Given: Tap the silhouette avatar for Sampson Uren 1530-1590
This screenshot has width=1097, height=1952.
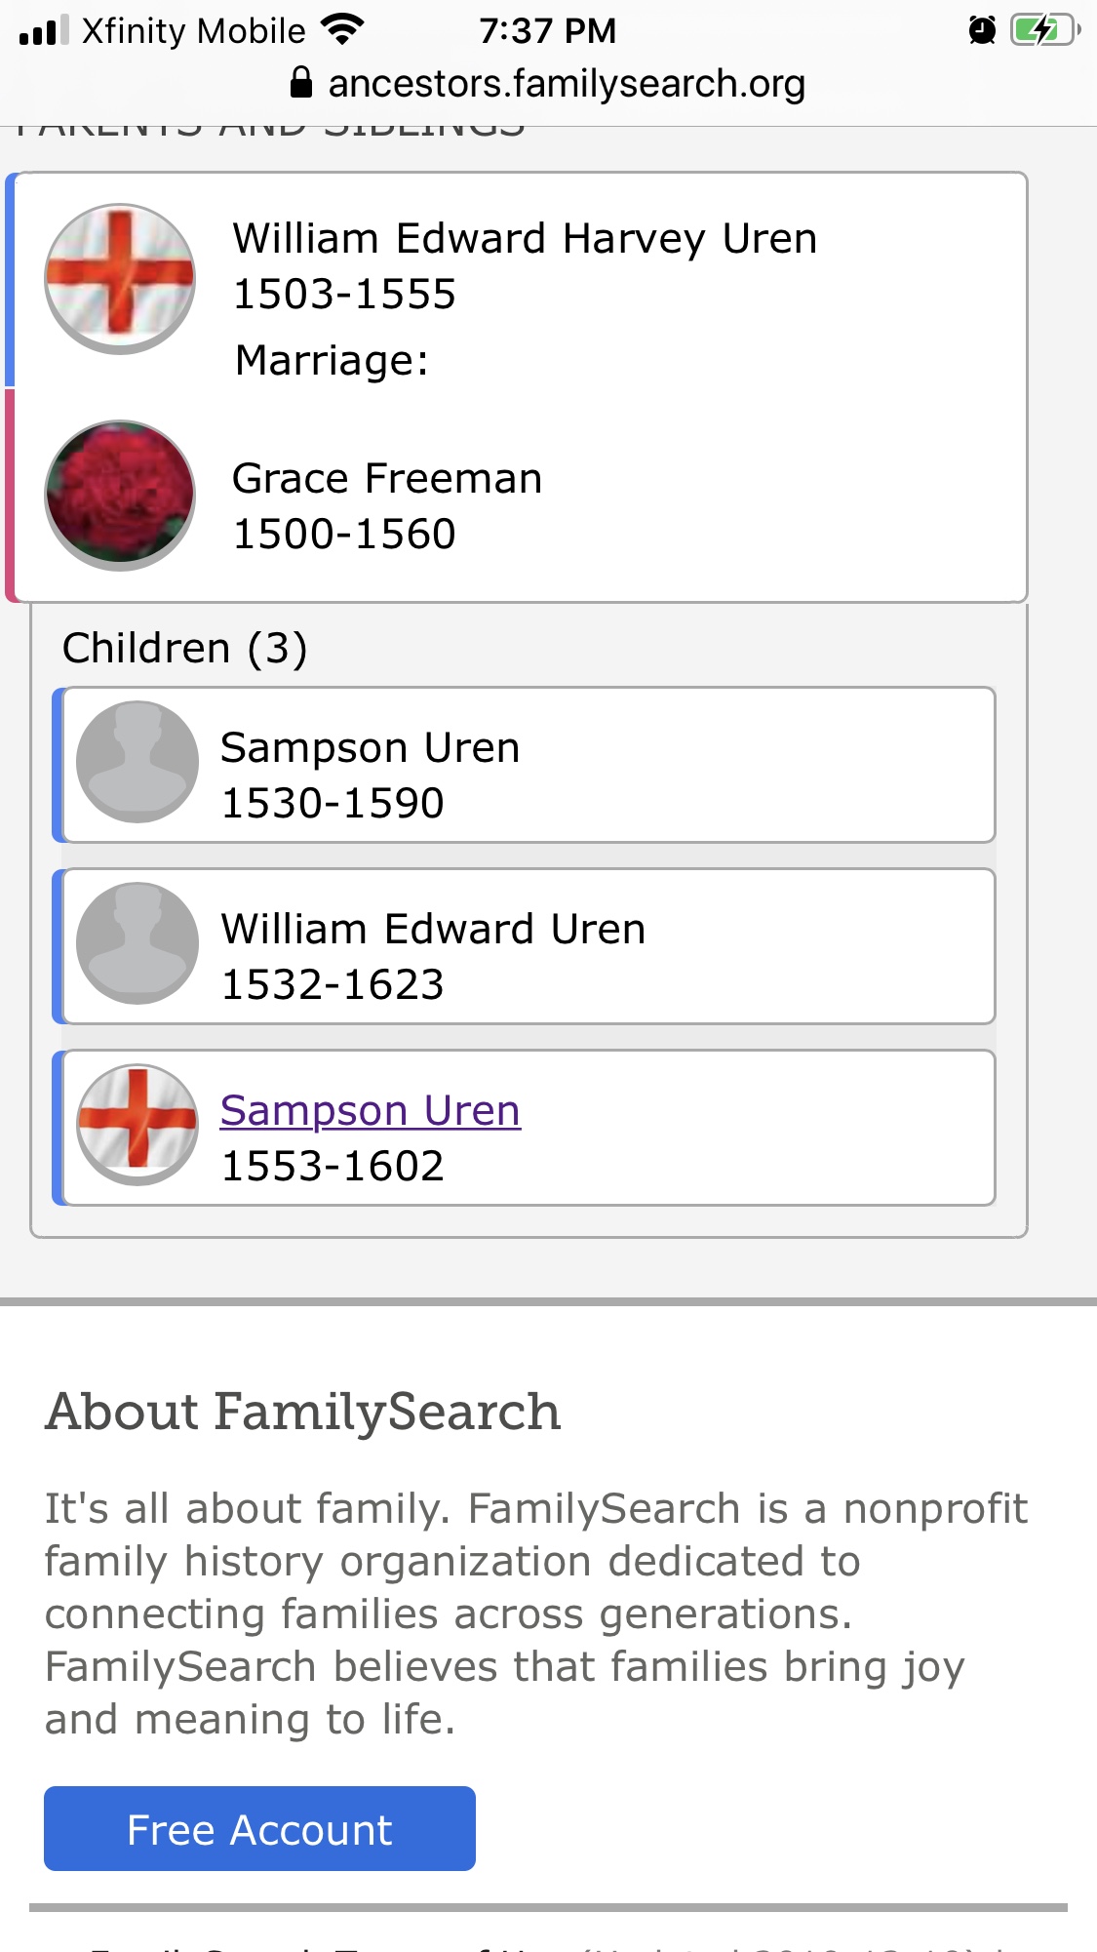Looking at the screenshot, I should point(137,762).
